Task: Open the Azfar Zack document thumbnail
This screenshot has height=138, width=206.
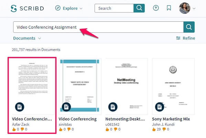Action: click(x=33, y=86)
